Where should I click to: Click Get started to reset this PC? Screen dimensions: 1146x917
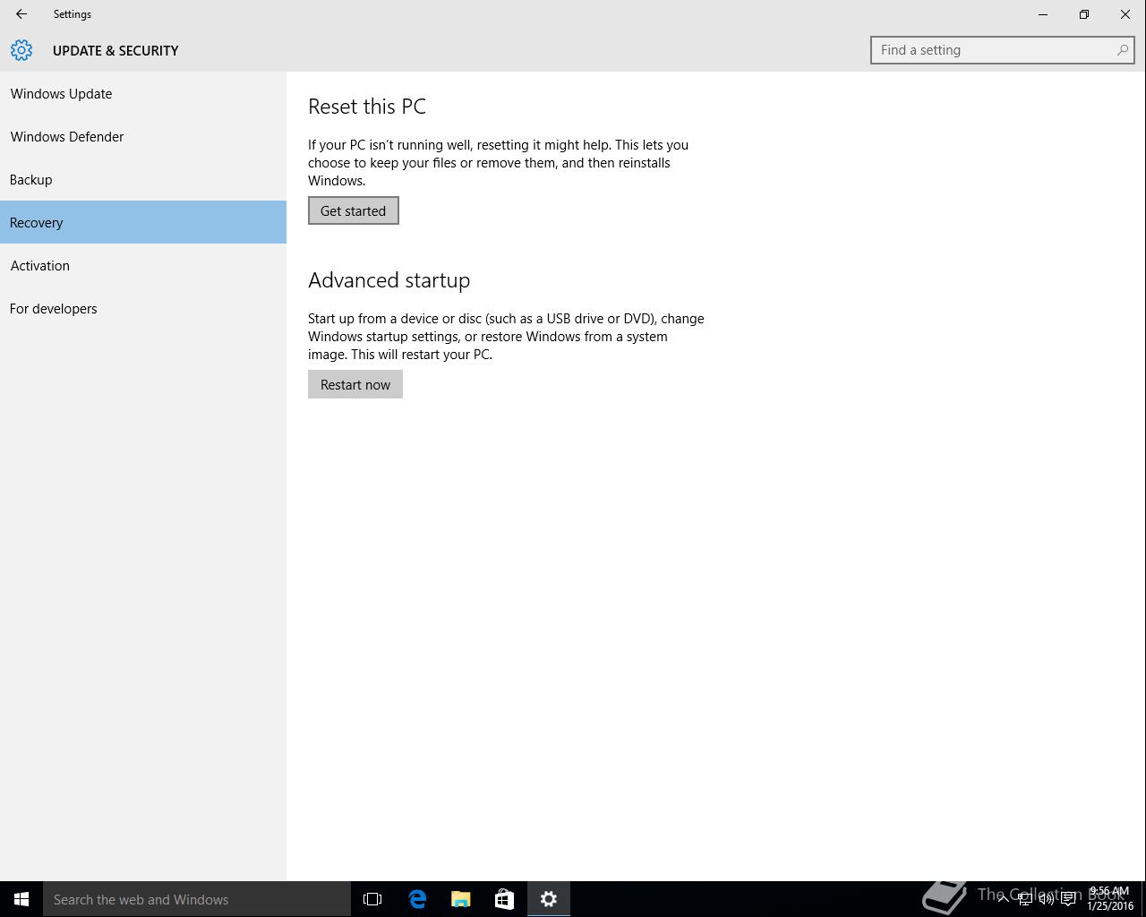click(x=353, y=210)
